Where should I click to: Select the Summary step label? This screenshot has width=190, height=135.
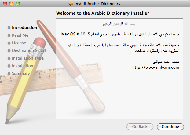point(21,74)
